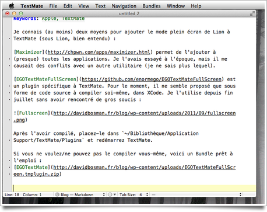This screenshot has height=212, width=267.
Task: Close the untitled 2 window
Action: [x=8, y=13]
